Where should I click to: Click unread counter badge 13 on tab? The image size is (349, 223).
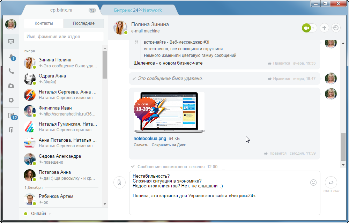(x=92, y=10)
